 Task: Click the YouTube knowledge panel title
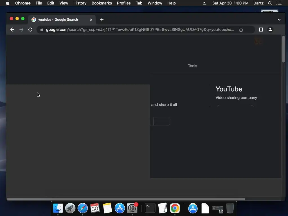[229, 89]
